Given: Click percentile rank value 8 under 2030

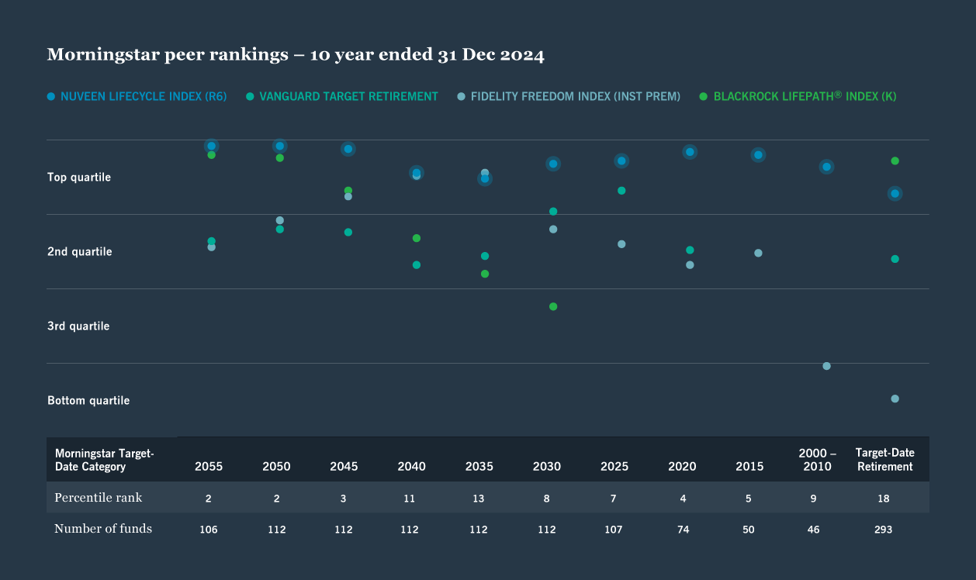Looking at the screenshot, I should [x=547, y=499].
